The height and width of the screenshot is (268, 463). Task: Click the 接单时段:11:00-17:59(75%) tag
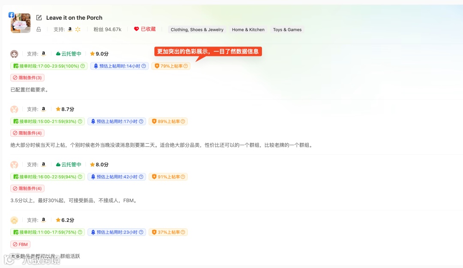[48, 232]
